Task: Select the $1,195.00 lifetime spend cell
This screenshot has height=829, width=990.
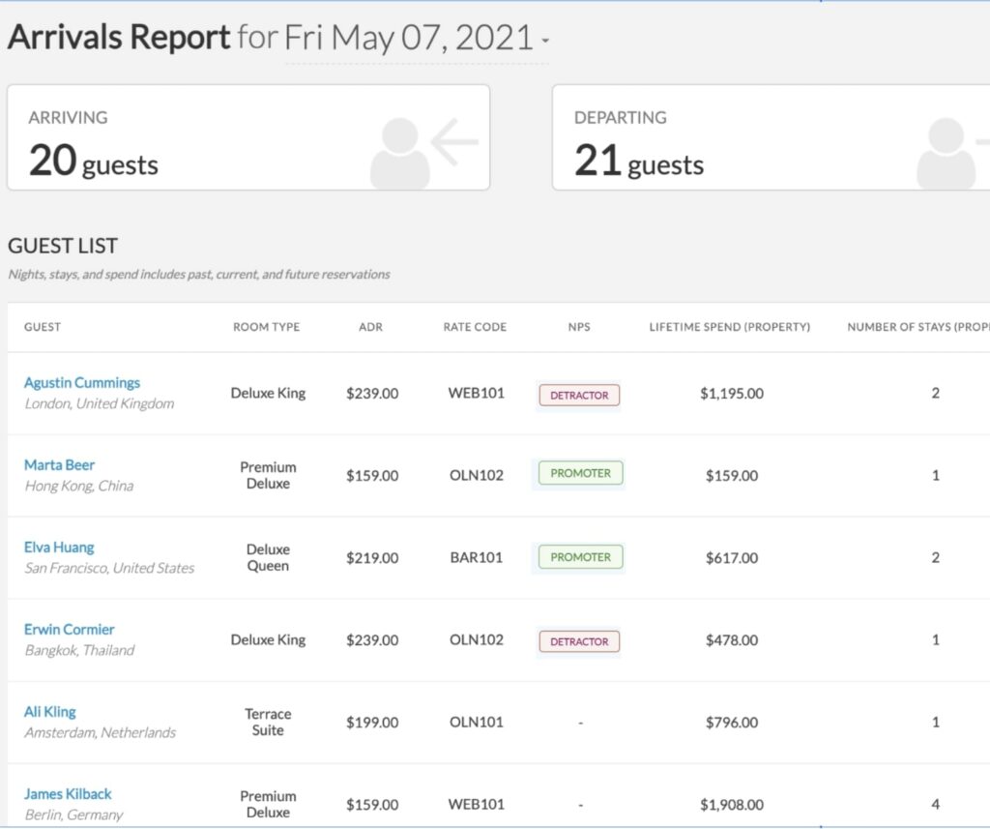Action: pos(732,394)
